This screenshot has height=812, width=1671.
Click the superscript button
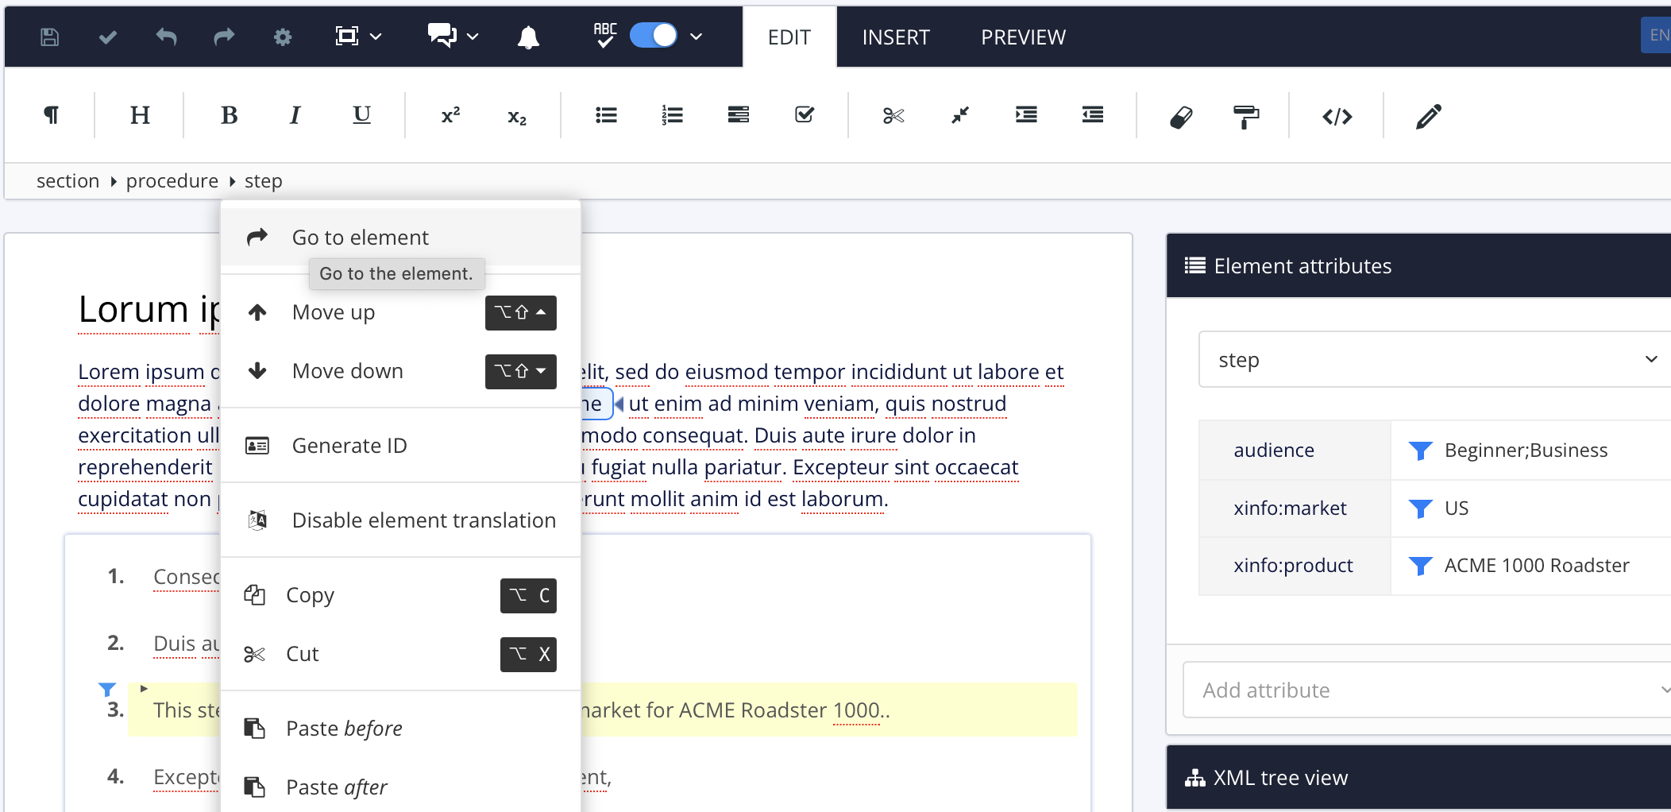click(450, 116)
